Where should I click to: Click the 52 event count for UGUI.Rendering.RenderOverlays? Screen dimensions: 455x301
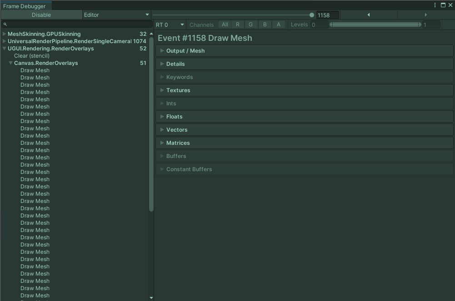coord(143,49)
